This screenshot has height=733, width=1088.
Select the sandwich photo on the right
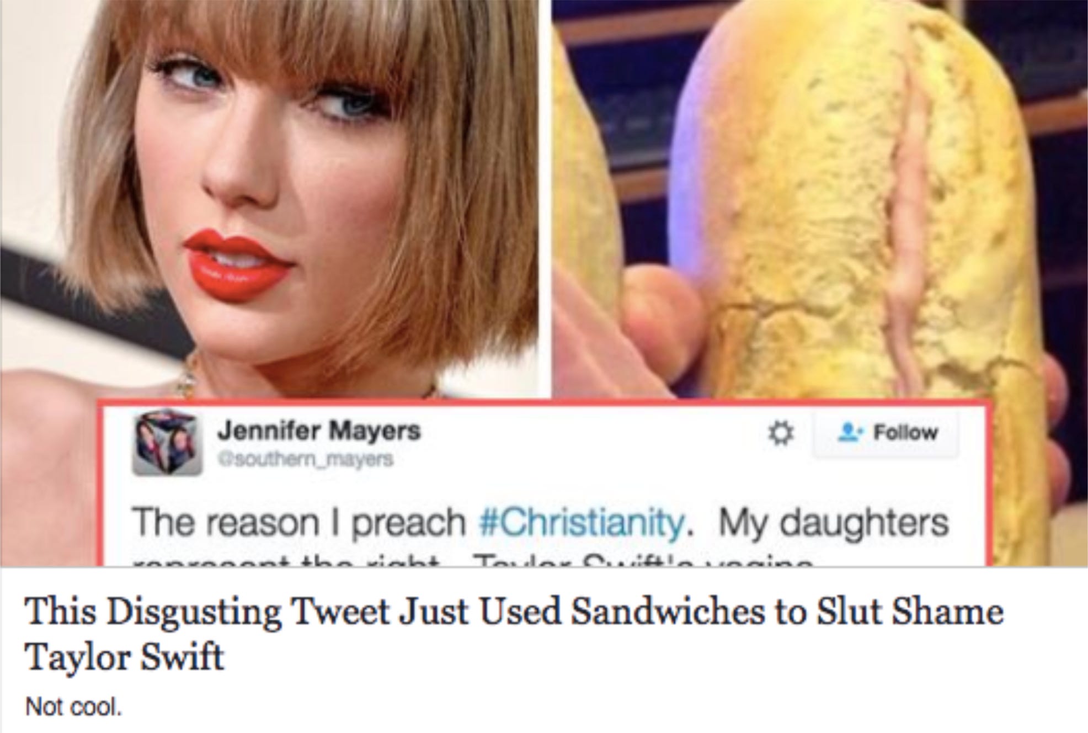pos(820,199)
